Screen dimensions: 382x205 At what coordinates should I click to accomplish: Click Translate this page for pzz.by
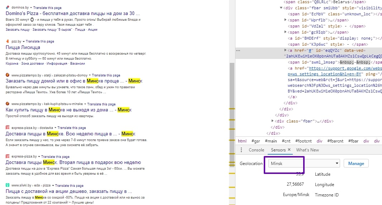(x=40, y=41)
